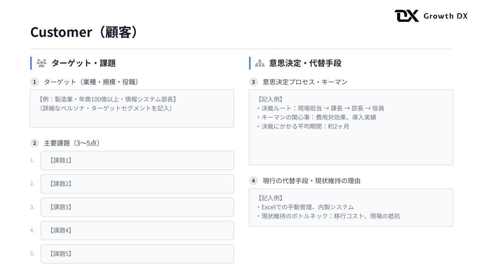Select the 【課題2】 input field

(x=137, y=184)
